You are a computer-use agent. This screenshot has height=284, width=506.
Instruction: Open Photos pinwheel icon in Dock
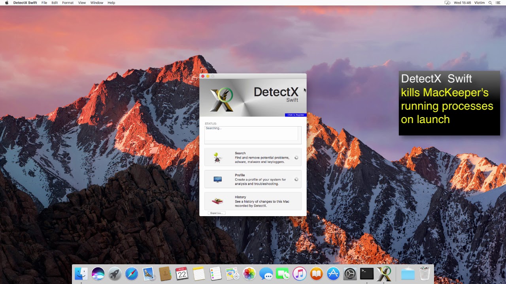[249, 273]
